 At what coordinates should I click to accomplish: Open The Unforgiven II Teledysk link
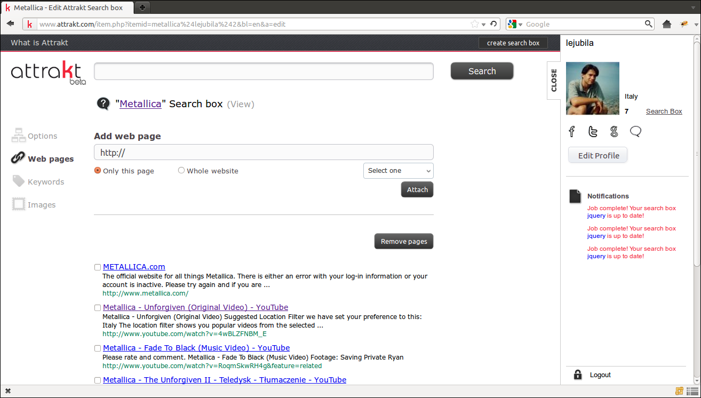[225, 380]
